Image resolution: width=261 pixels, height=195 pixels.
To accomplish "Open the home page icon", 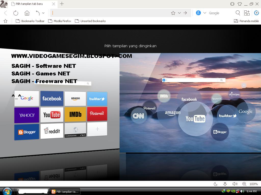I will coord(27,13).
